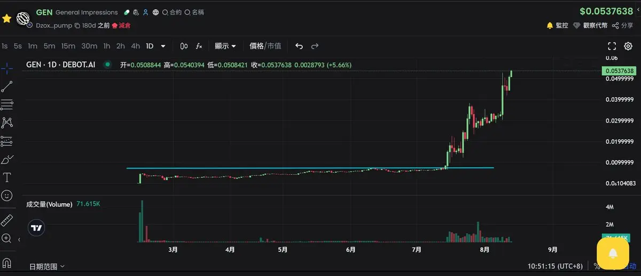
Task: Share the chart via 分享
Action: click(x=623, y=25)
